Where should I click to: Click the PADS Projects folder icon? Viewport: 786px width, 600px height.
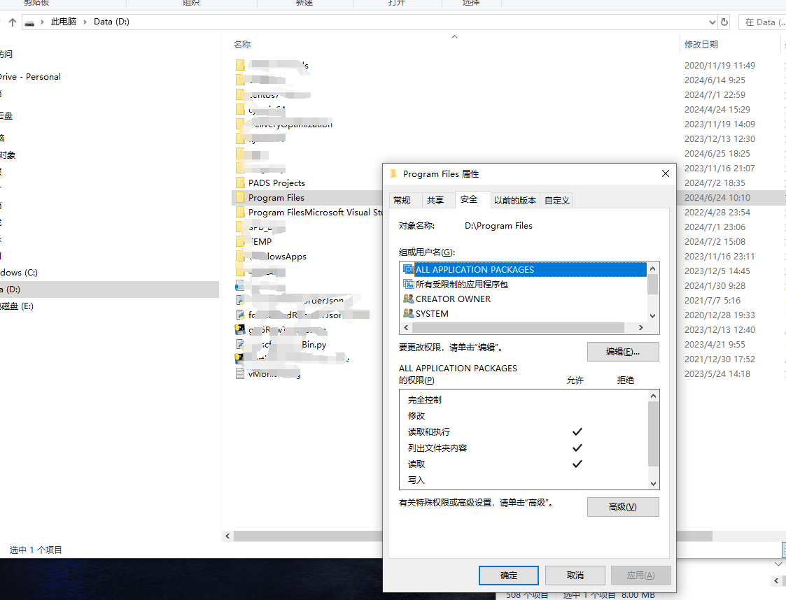[x=240, y=183]
